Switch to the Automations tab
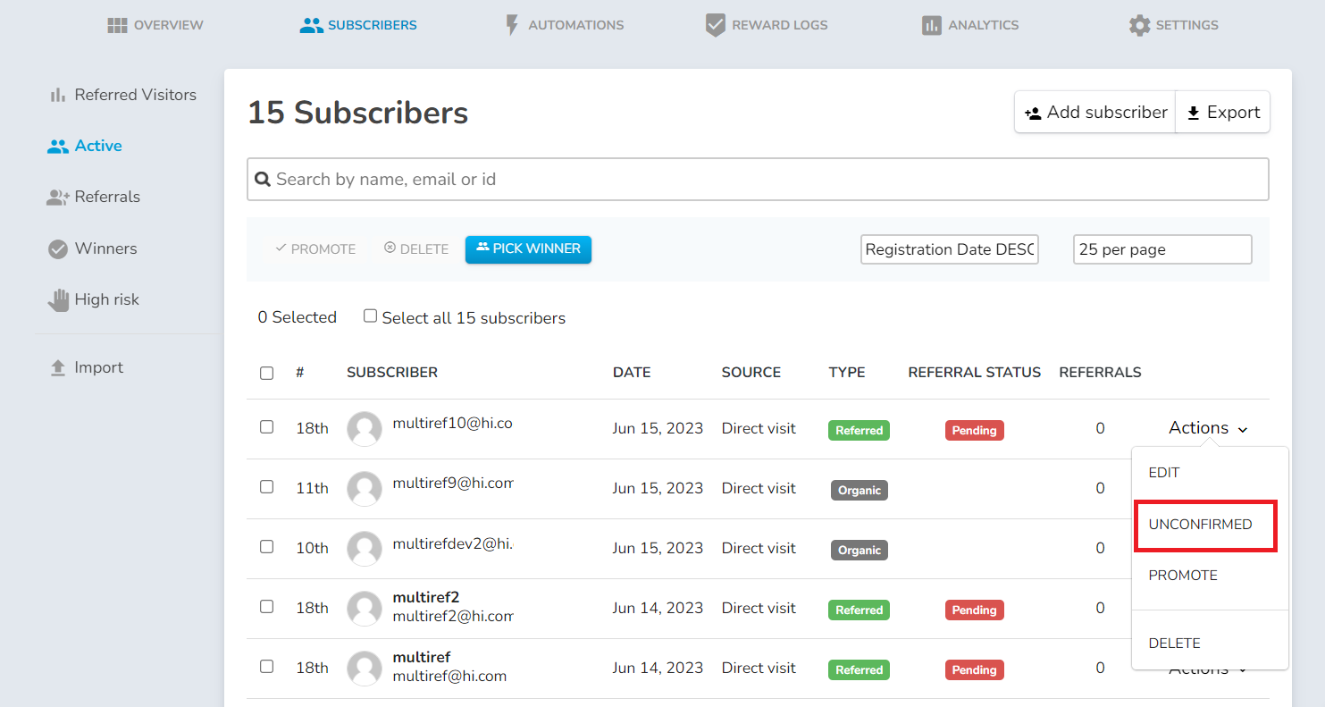The image size is (1325, 707). click(565, 25)
